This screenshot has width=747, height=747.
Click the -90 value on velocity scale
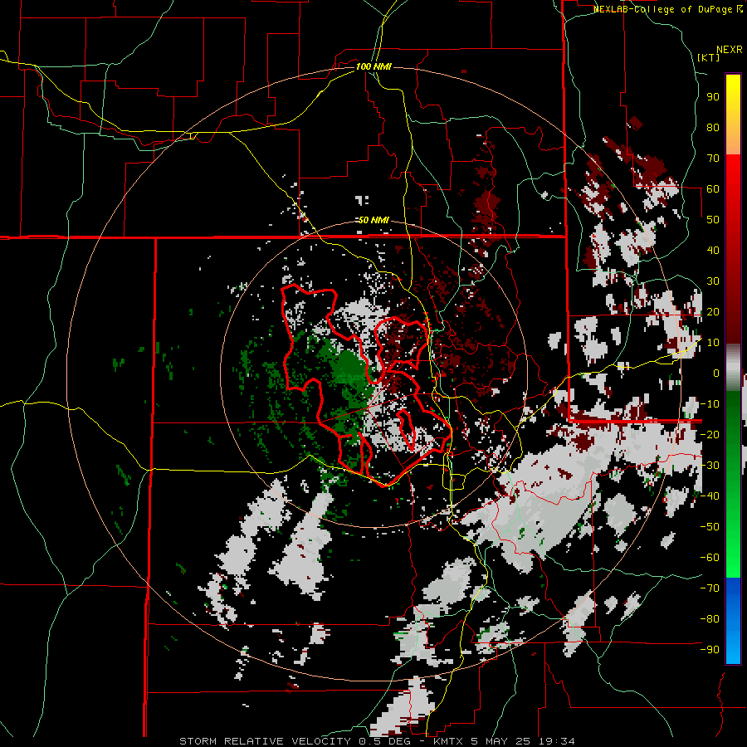(710, 650)
